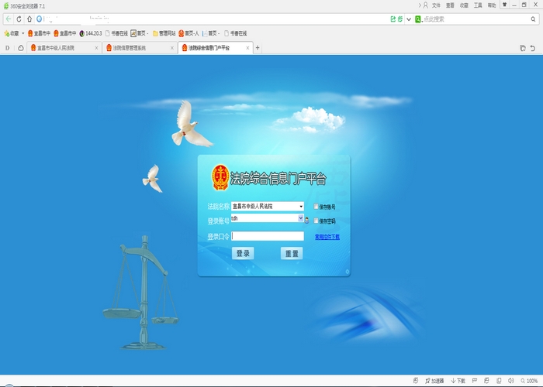Open the 工具 menu in title bar
Viewport: 543px width, 387px height.
(478, 5)
